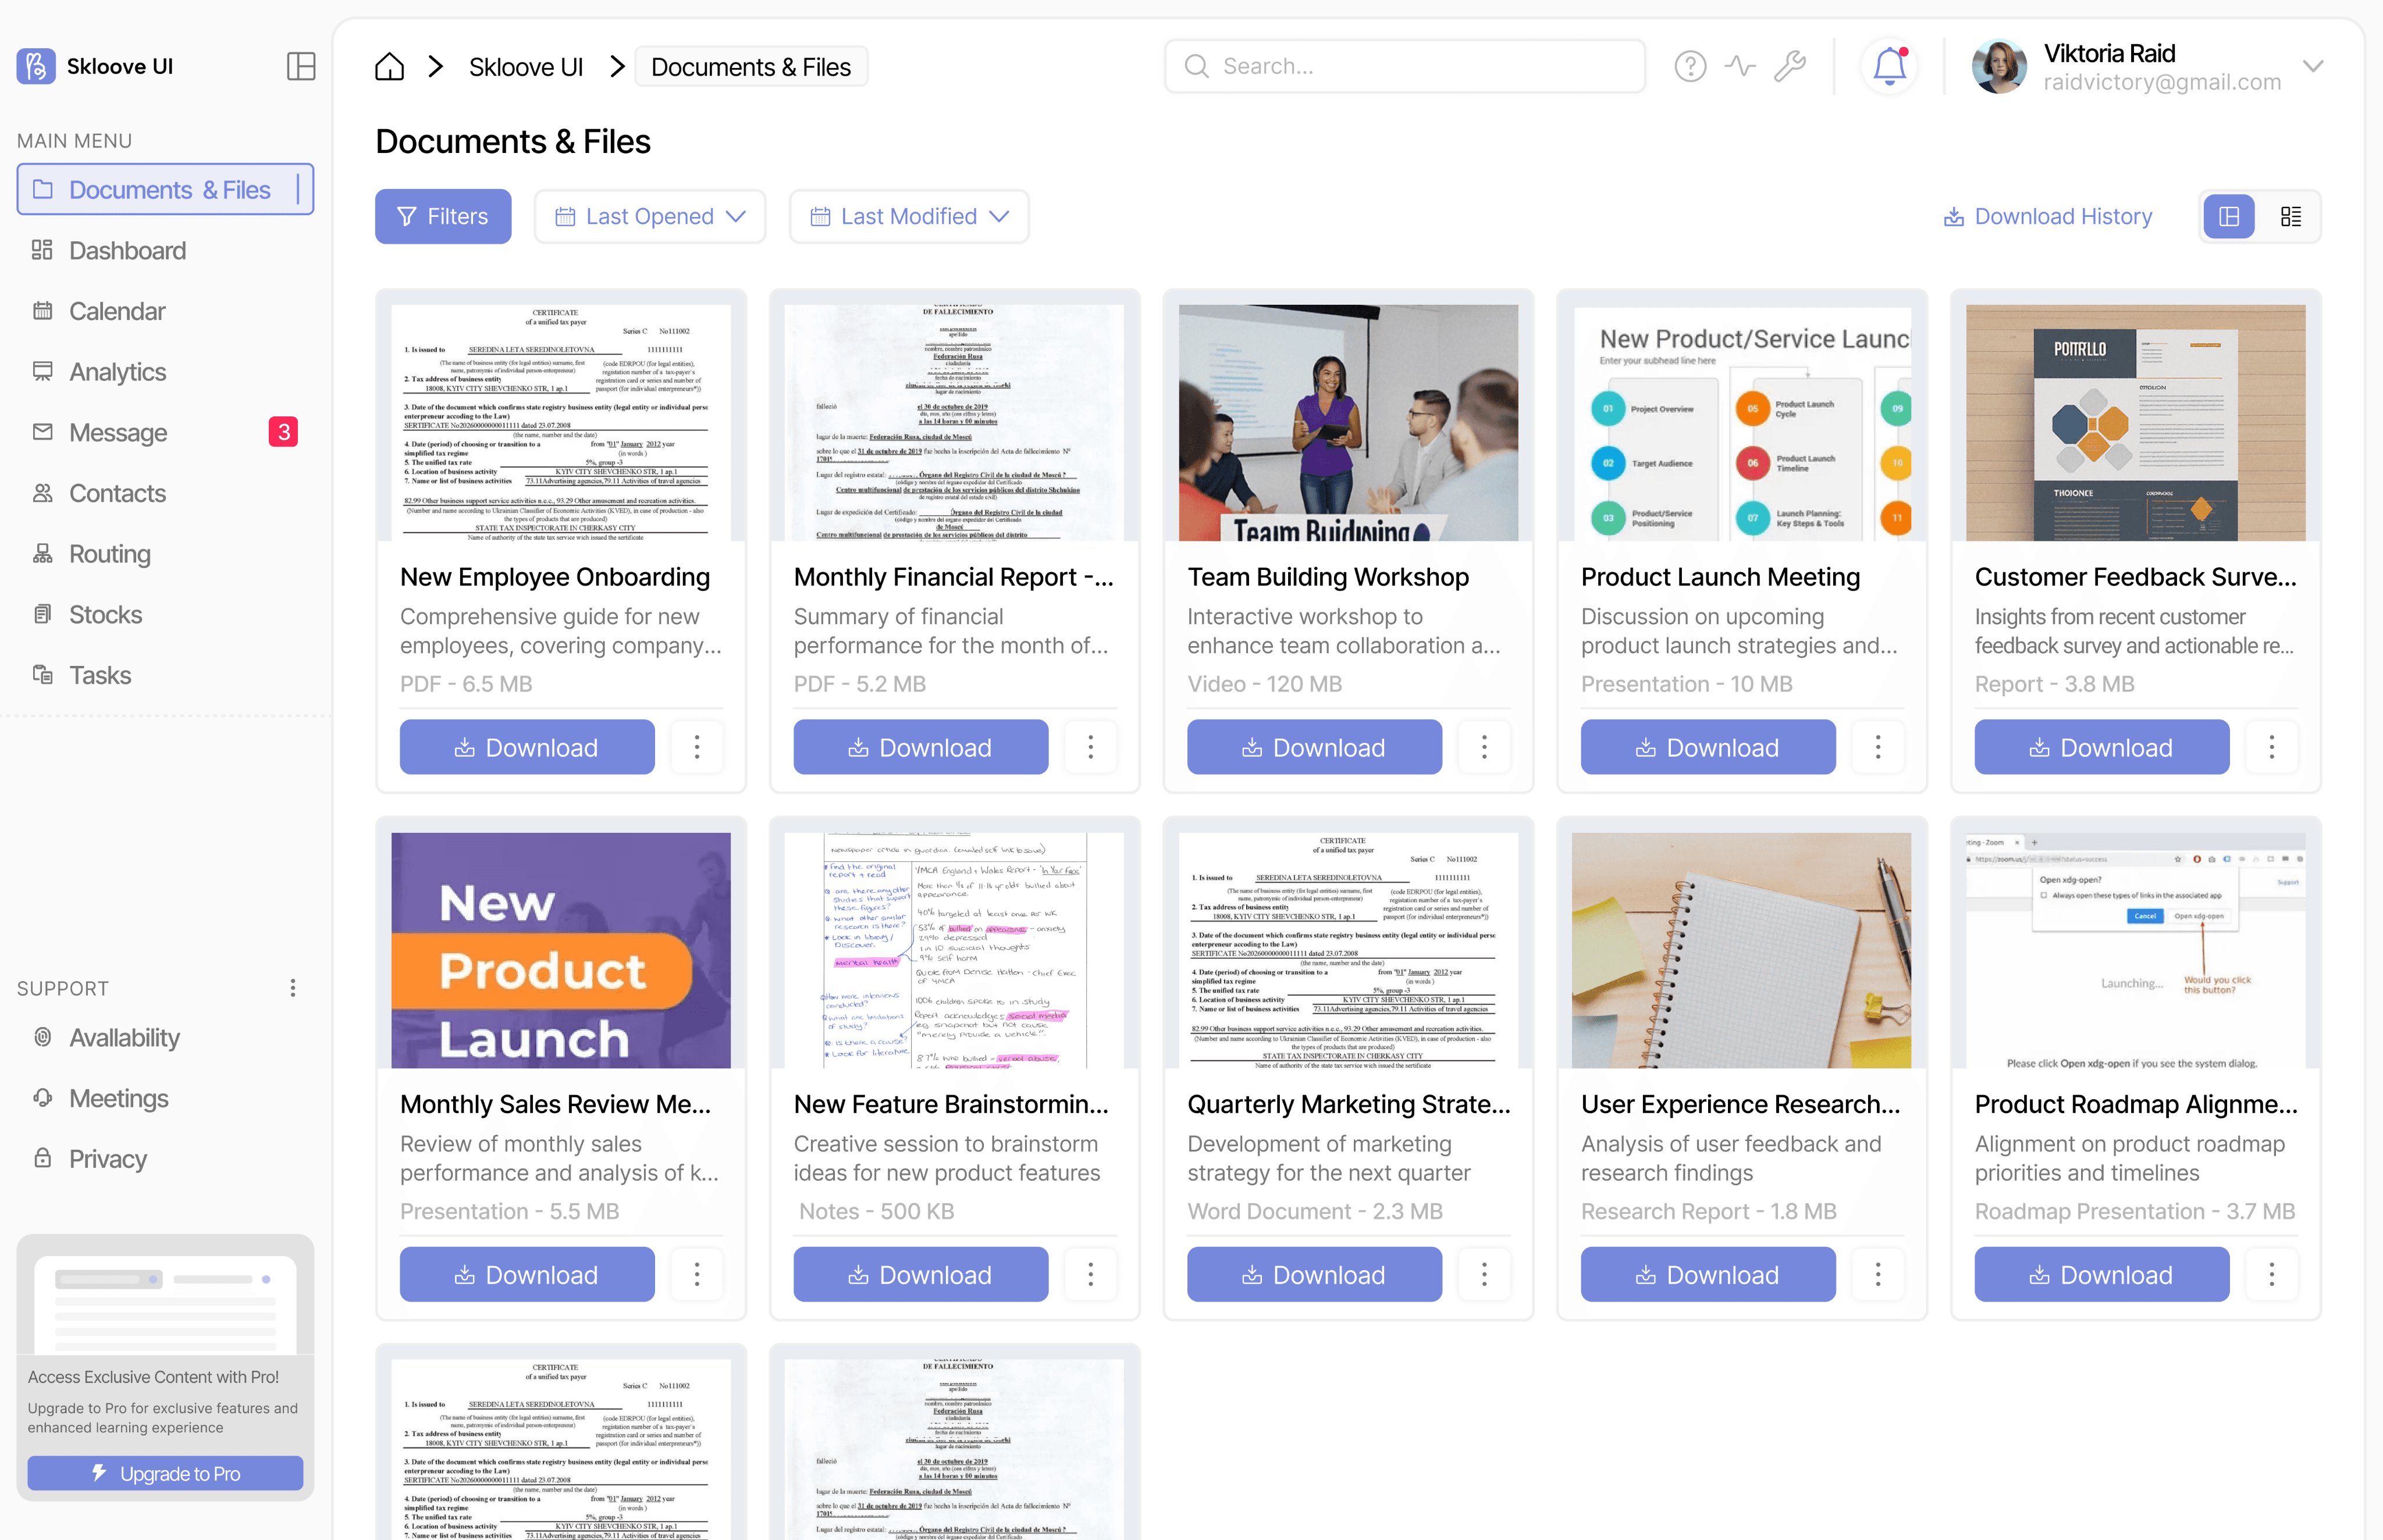Click in the Search input field
This screenshot has width=2383, height=1540.
[1404, 66]
